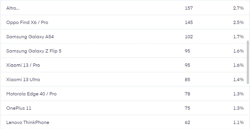Select the OnePlus 11 row name
The image size is (250, 129).
(19, 108)
